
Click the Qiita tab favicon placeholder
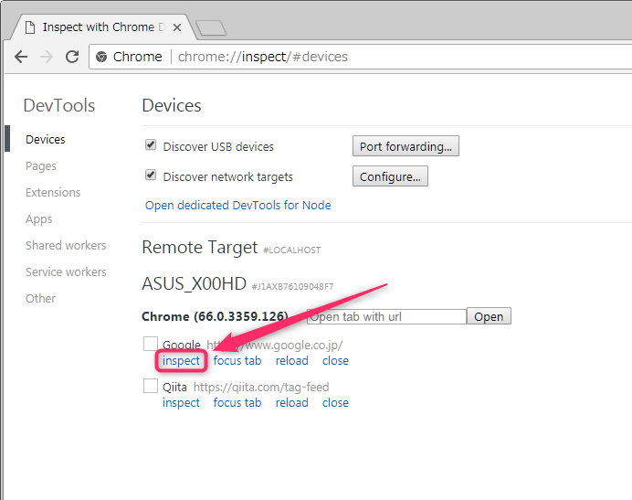click(151, 386)
